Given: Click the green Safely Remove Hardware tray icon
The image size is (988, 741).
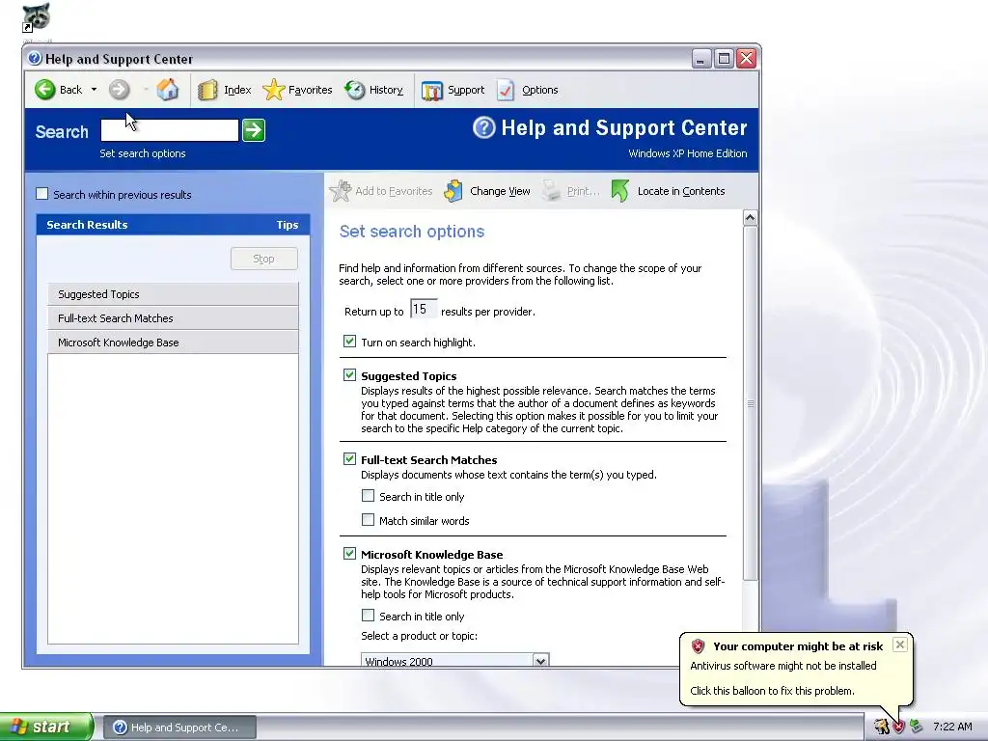Looking at the screenshot, I should point(916,727).
